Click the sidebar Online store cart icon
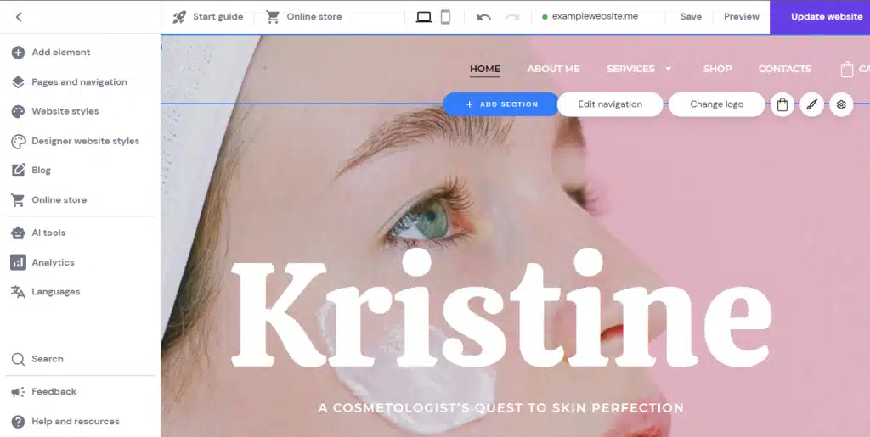 [18, 200]
